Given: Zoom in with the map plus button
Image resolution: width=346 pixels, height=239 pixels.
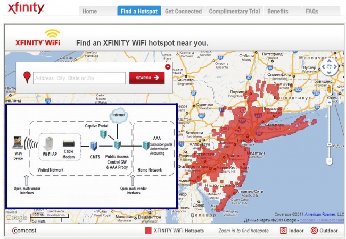Looking at the screenshot, I should point(329,103).
